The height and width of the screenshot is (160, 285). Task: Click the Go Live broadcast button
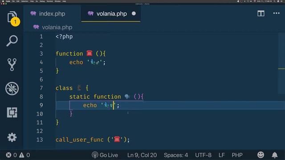[105, 155]
